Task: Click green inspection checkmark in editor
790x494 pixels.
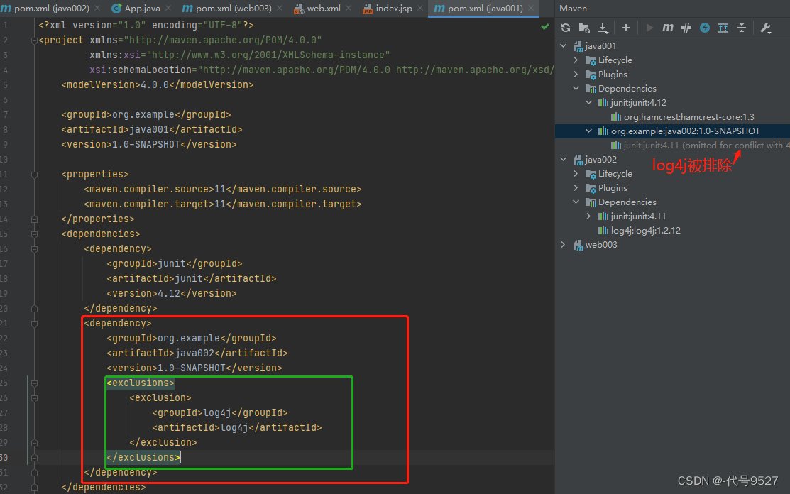Action: [545, 26]
